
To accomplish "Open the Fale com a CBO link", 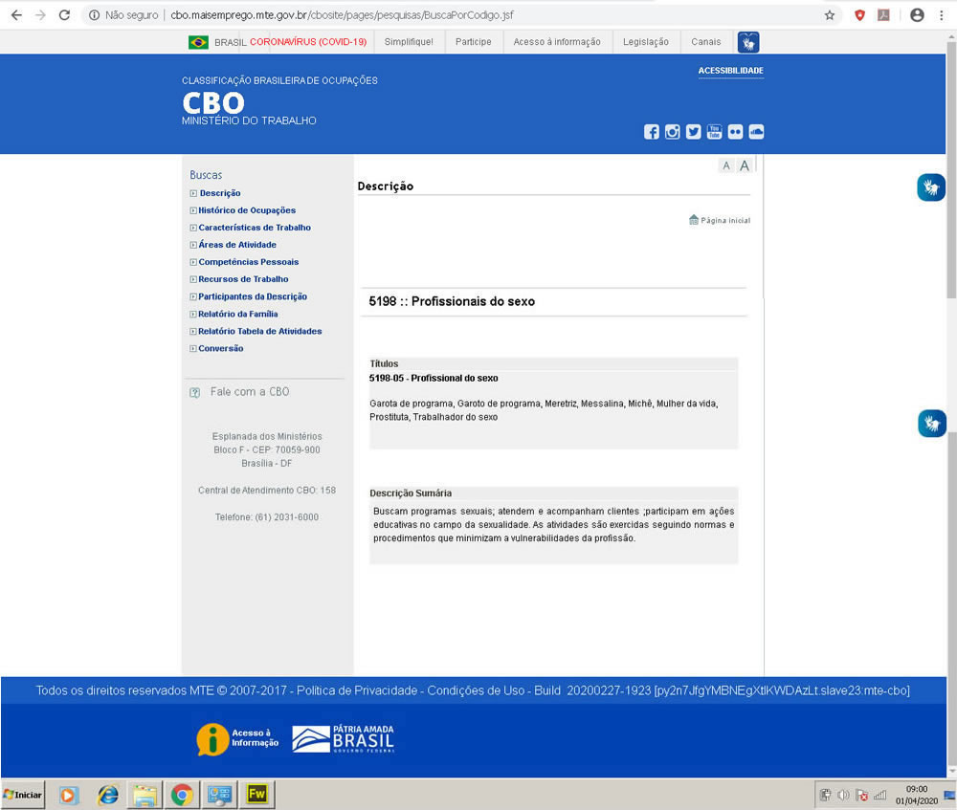I will pyautogui.click(x=249, y=392).
